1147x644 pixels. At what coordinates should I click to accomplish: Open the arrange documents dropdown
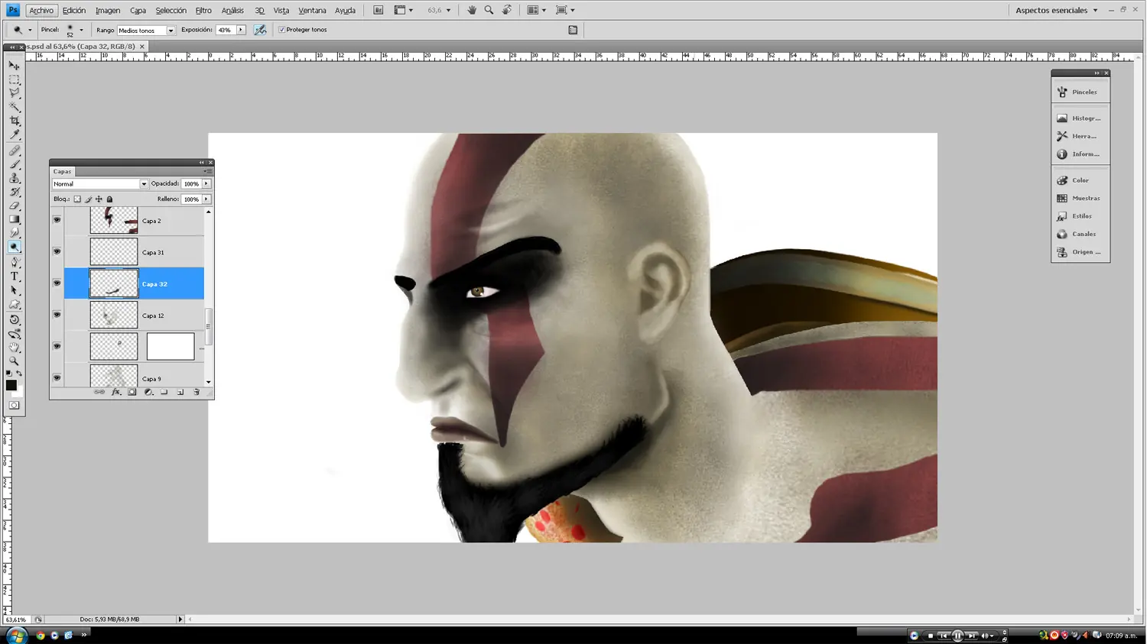point(537,11)
